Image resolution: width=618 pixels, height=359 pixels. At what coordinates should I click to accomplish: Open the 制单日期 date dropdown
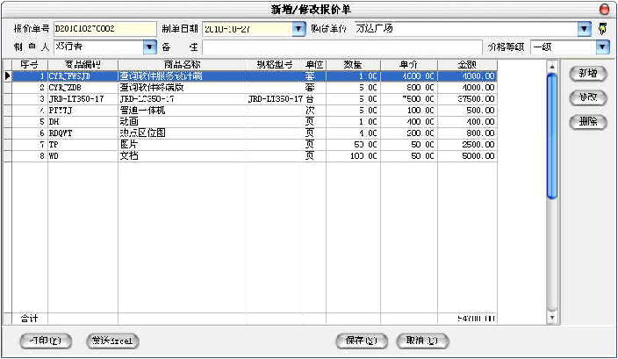click(x=298, y=29)
